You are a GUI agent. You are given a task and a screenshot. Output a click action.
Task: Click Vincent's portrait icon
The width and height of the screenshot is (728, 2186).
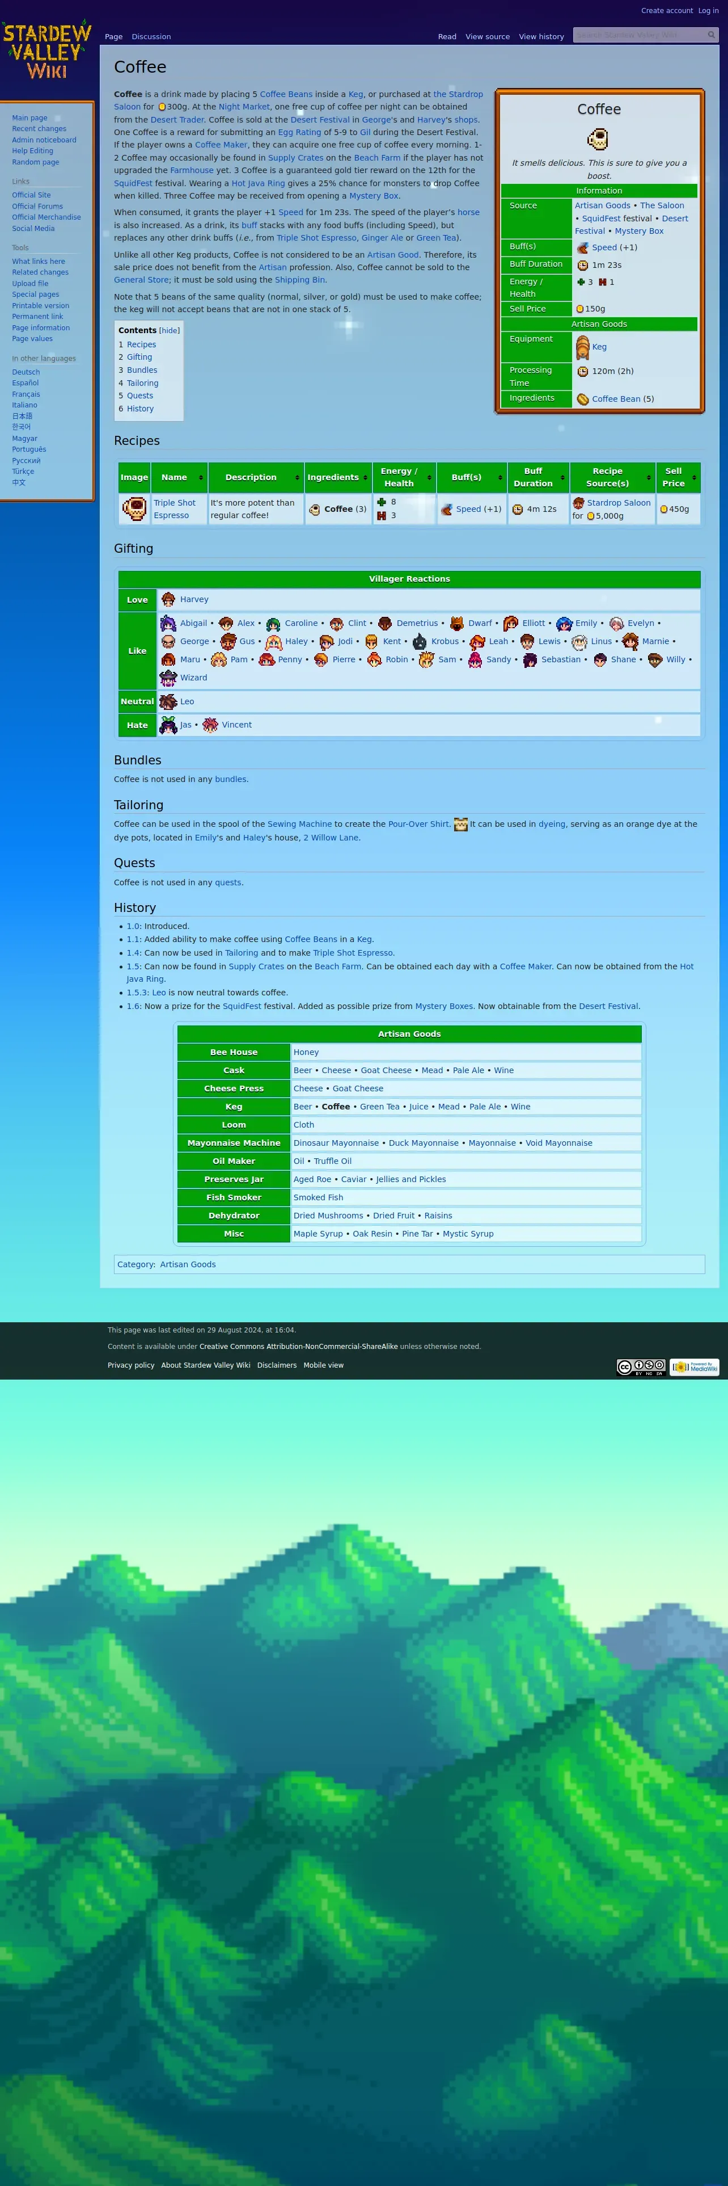tap(210, 725)
